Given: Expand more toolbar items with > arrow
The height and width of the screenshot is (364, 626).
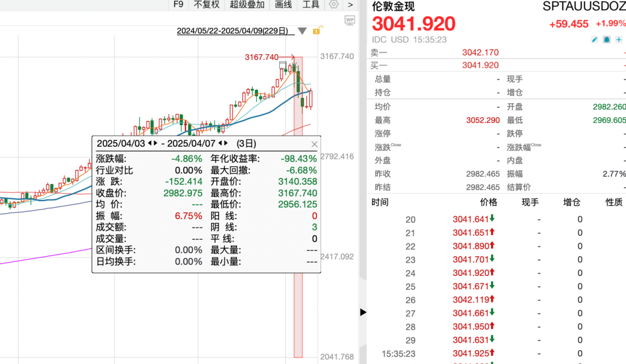Looking at the screenshot, I should tap(350, 5).
